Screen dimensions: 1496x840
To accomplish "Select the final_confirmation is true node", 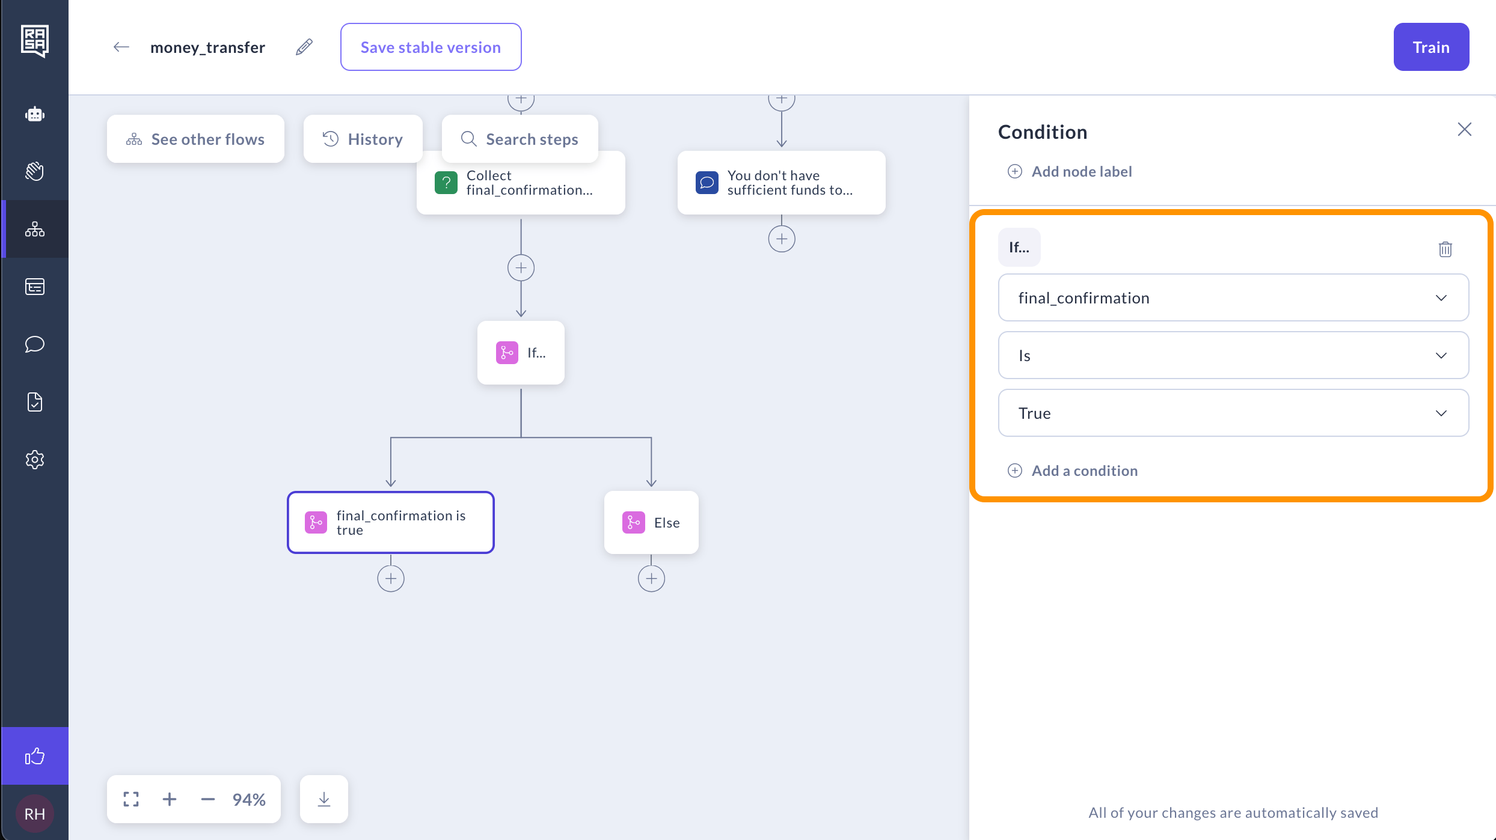I will tap(391, 523).
